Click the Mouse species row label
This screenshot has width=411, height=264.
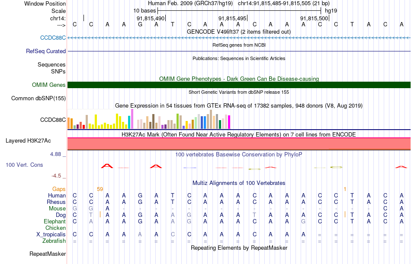click(57, 208)
